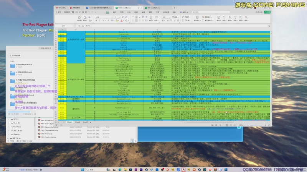Switch to the Sheet3 worksheet tab
307x172 pixels.
coord(85,122)
